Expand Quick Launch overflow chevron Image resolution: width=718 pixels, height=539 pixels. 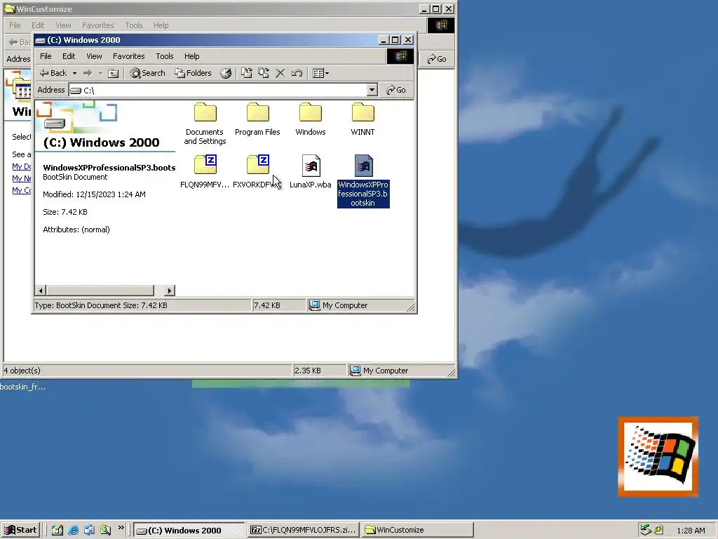[121, 528]
